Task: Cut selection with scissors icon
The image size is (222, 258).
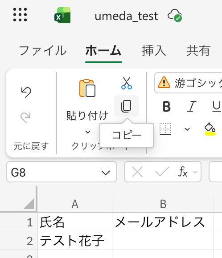Action: pyautogui.click(x=127, y=83)
